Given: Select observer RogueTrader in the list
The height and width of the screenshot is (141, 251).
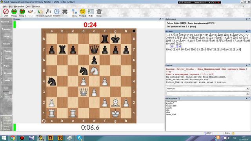Looking at the screenshot, I should tap(171, 106).
